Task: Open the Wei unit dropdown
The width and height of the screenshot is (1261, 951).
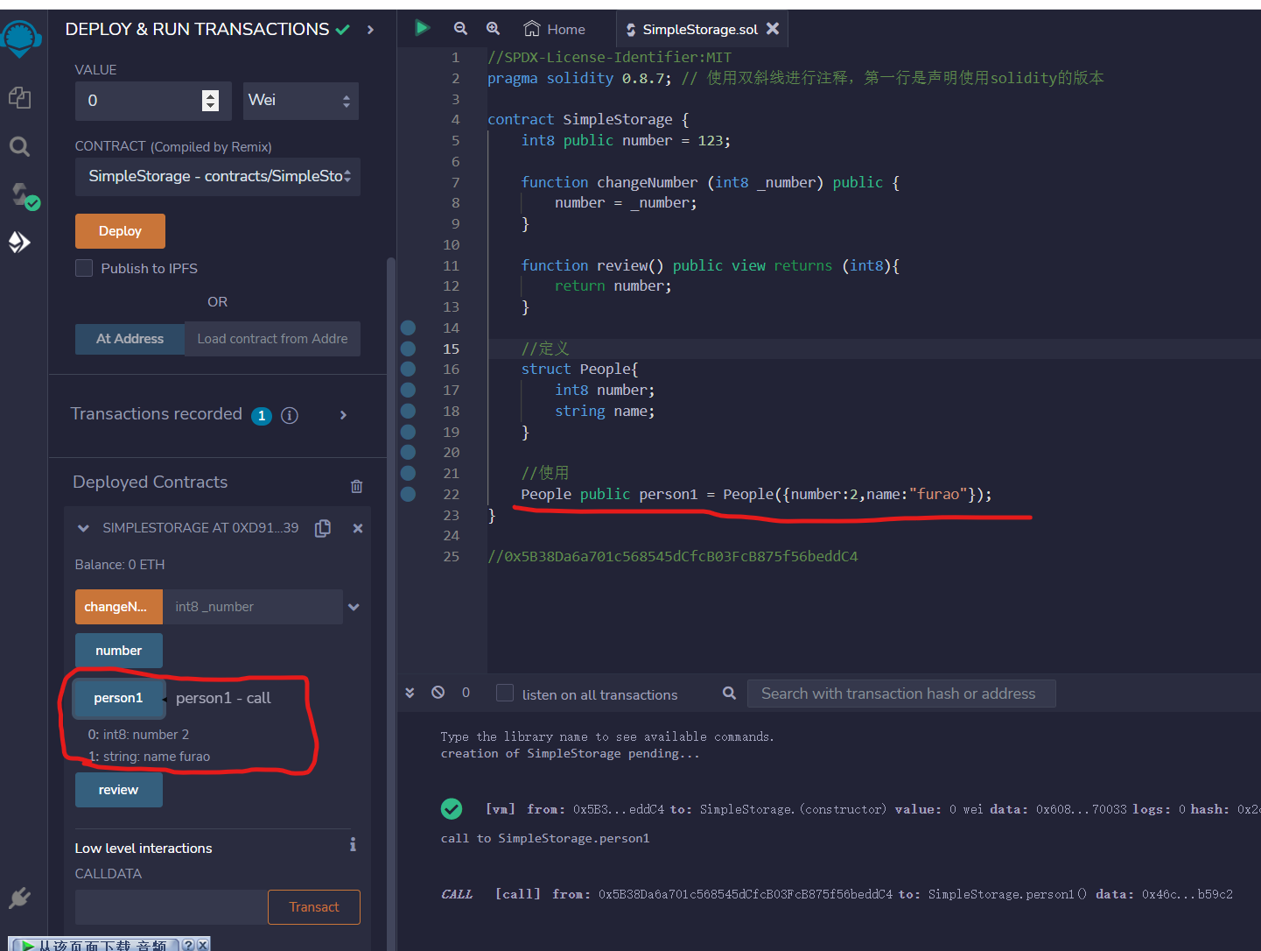Action: (x=300, y=101)
